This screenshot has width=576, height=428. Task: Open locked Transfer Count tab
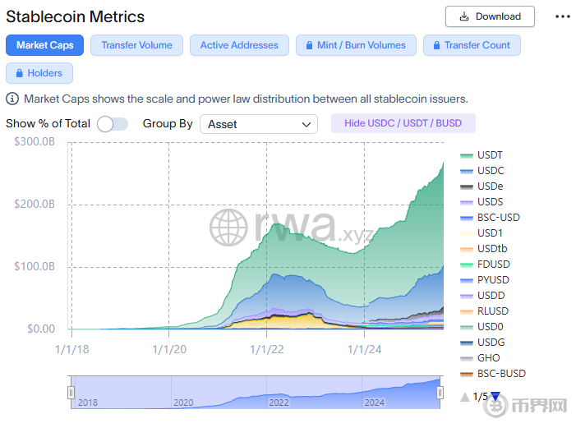[x=472, y=45]
